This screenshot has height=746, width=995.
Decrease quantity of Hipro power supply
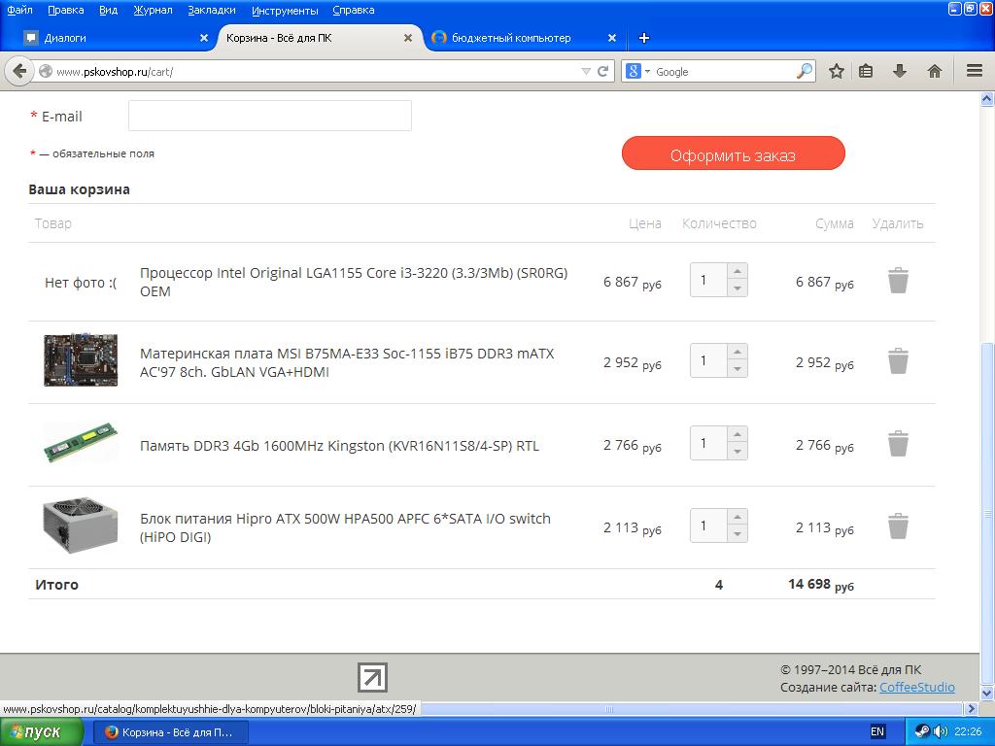(x=738, y=534)
